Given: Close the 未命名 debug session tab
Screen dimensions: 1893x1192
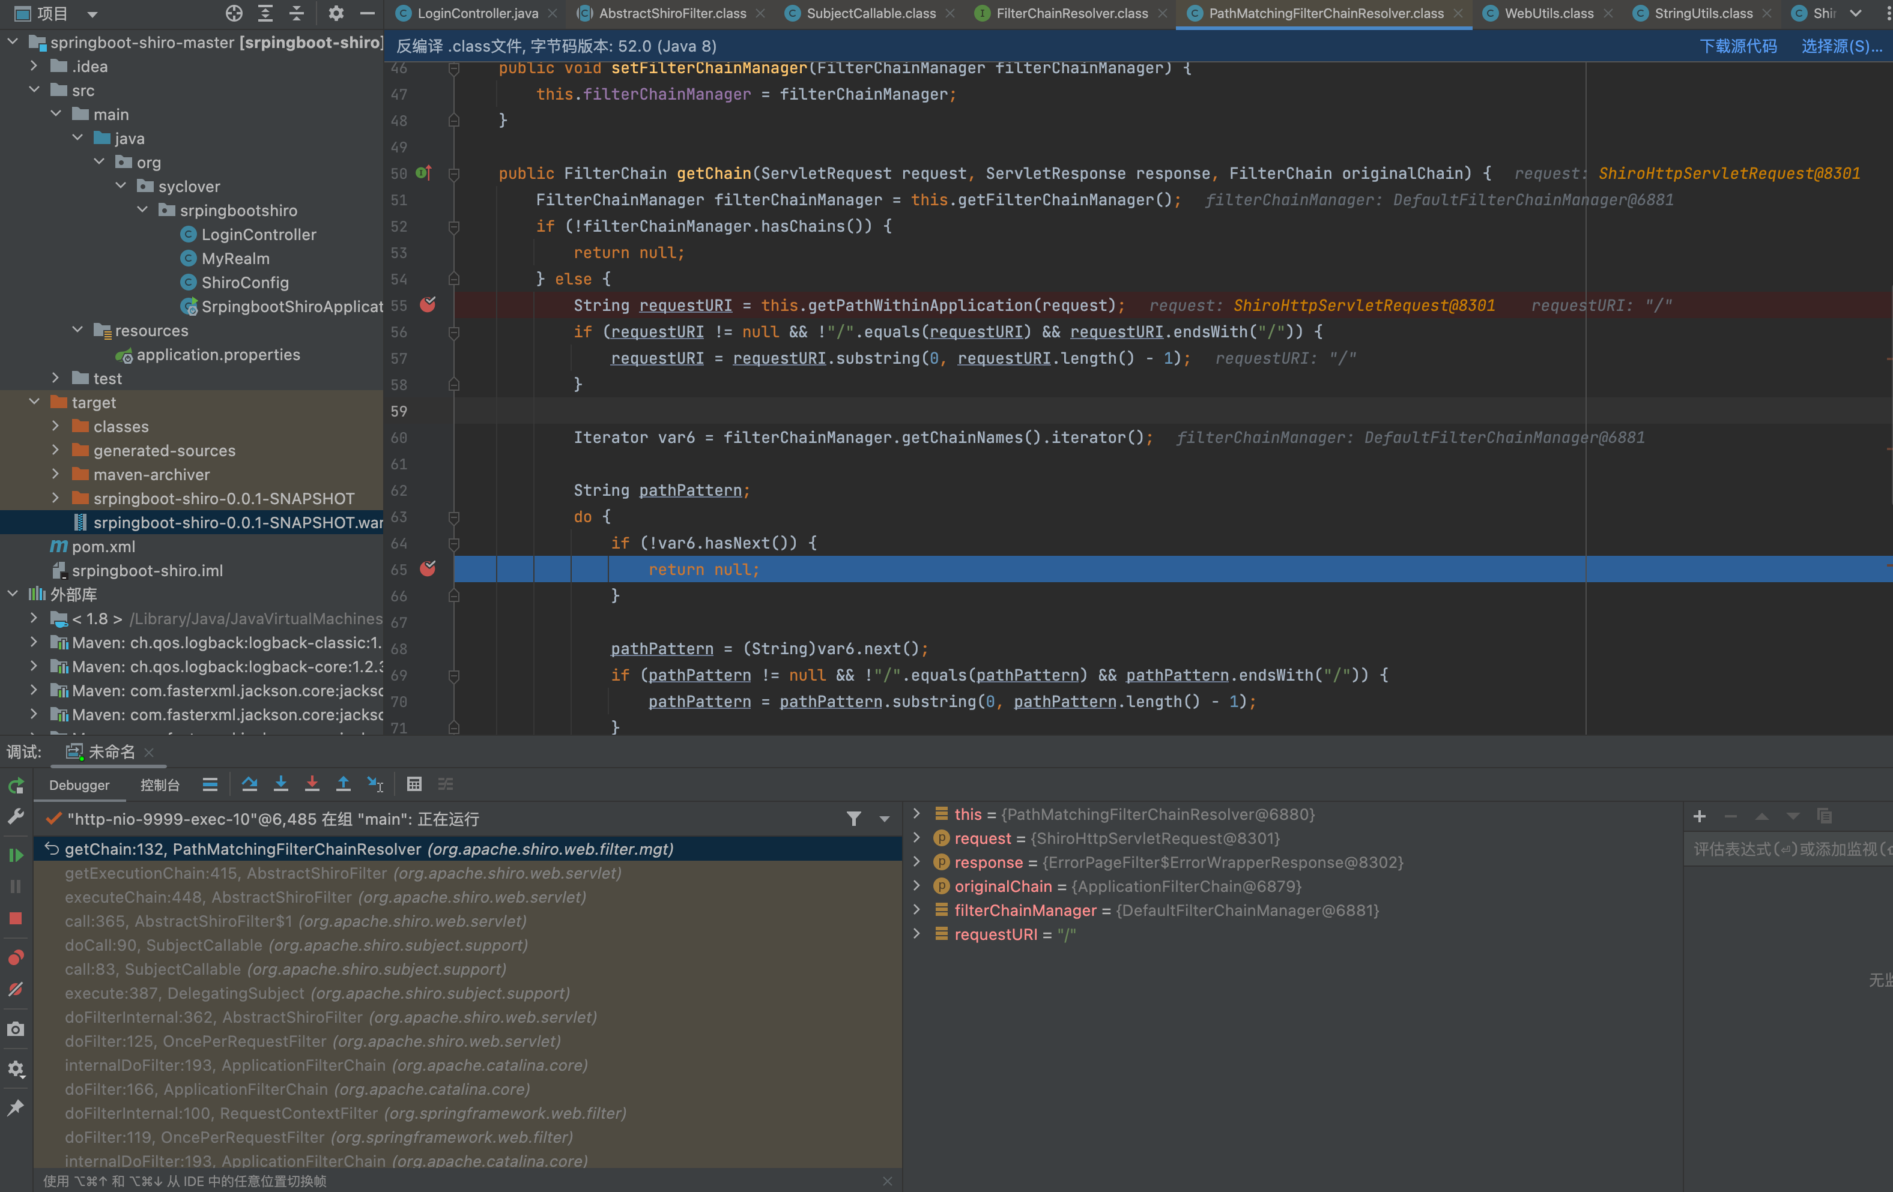Looking at the screenshot, I should point(150,752).
